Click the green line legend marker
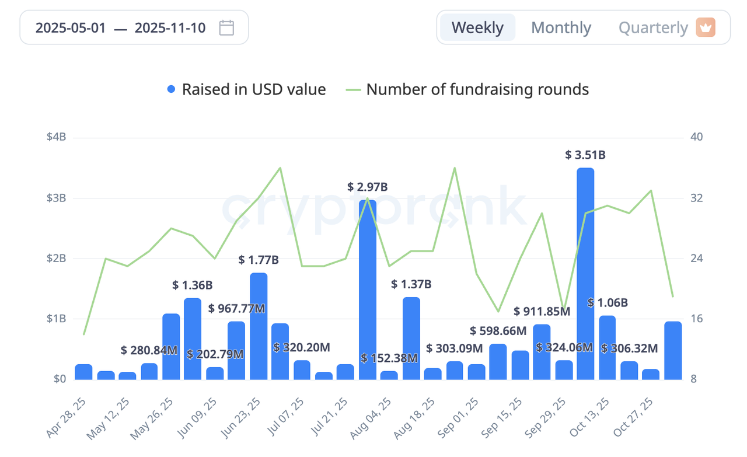Screen dimensions: 747x457 tap(353, 89)
